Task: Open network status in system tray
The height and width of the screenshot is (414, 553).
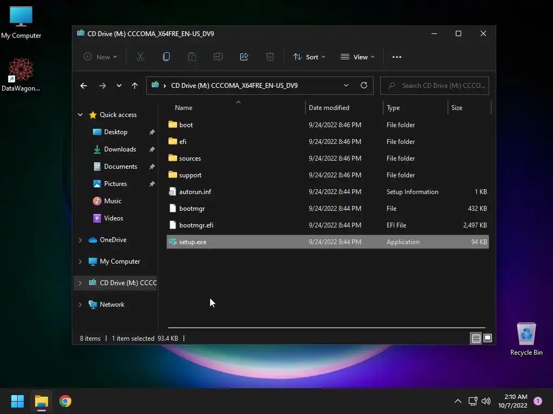Action: [473, 401]
